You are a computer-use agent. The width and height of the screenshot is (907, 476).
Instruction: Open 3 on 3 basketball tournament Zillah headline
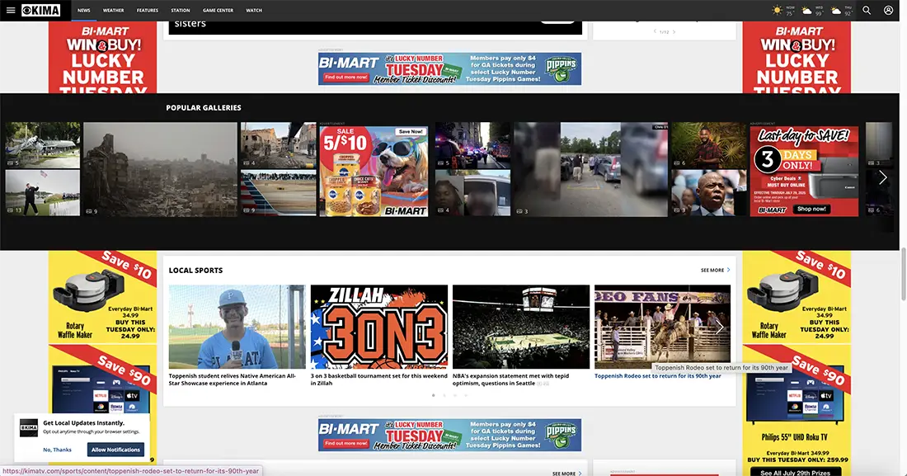[379, 379]
